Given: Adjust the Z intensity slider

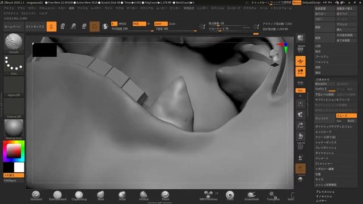Looking at the screenshot, I should [176, 29].
